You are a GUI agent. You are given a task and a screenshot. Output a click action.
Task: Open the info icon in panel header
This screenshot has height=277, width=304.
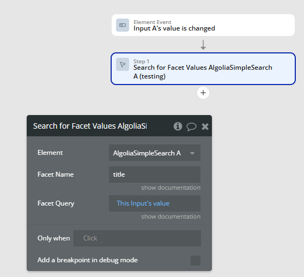(x=178, y=126)
